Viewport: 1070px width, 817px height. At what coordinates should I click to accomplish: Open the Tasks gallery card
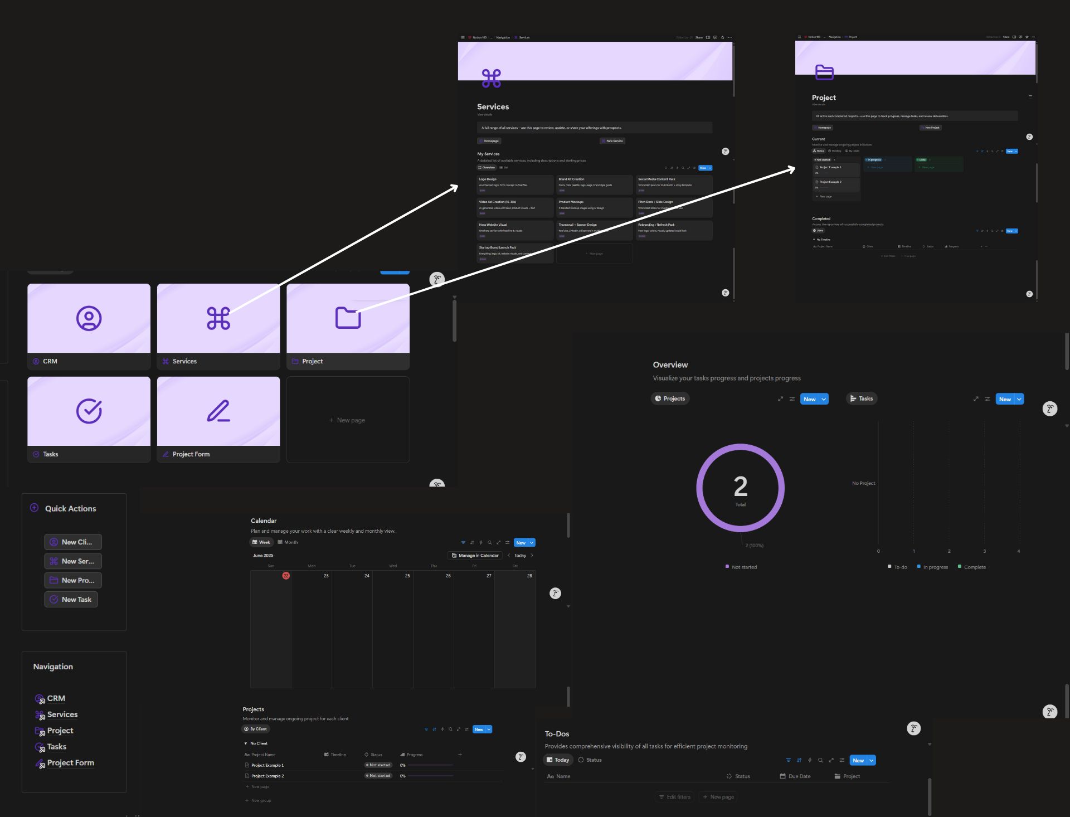89,420
